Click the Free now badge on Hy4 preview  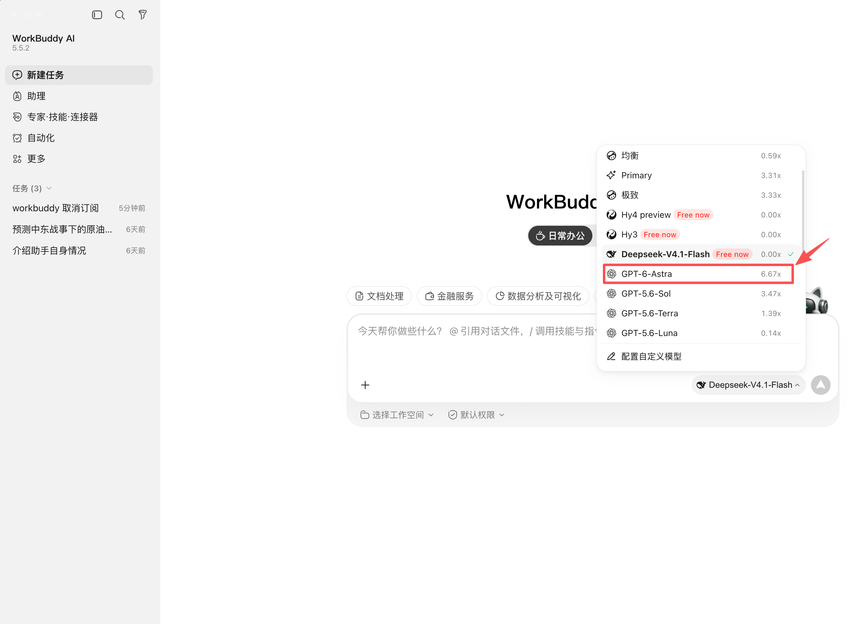coord(693,215)
